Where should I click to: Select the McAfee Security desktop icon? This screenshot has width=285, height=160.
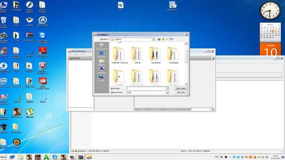pos(43,68)
